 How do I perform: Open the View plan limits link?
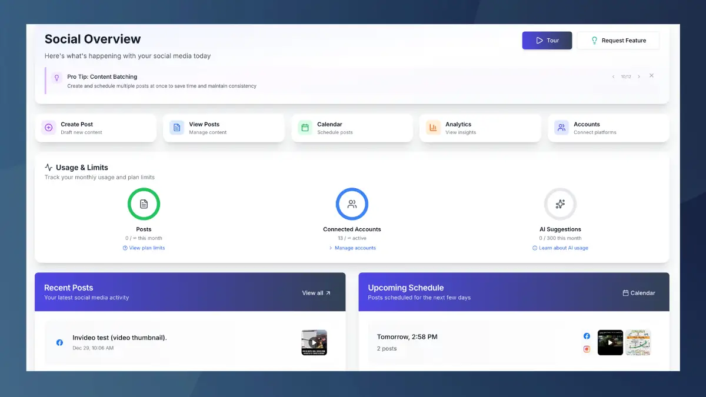[x=144, y=248]
